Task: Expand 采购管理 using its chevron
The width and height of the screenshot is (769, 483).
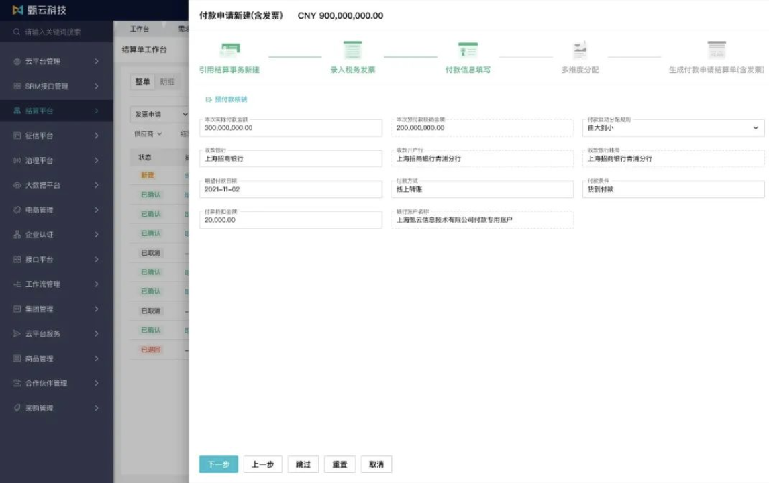Action: point(97,408)
